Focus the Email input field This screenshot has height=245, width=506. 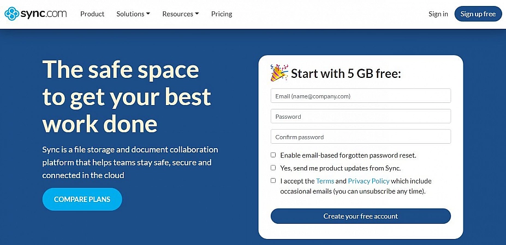coord(360,96)
